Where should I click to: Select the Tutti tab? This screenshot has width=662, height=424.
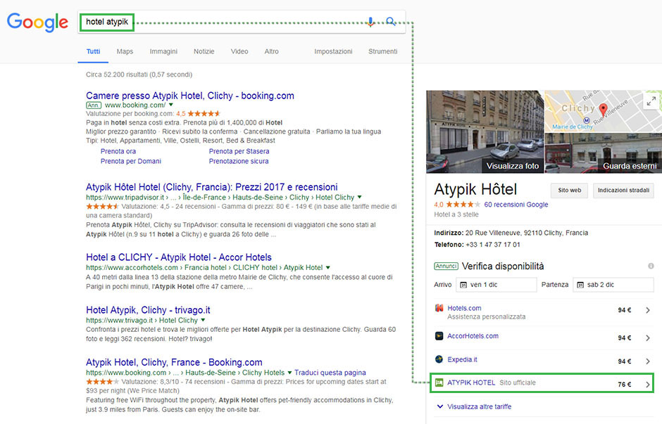(x=93, y=51)
